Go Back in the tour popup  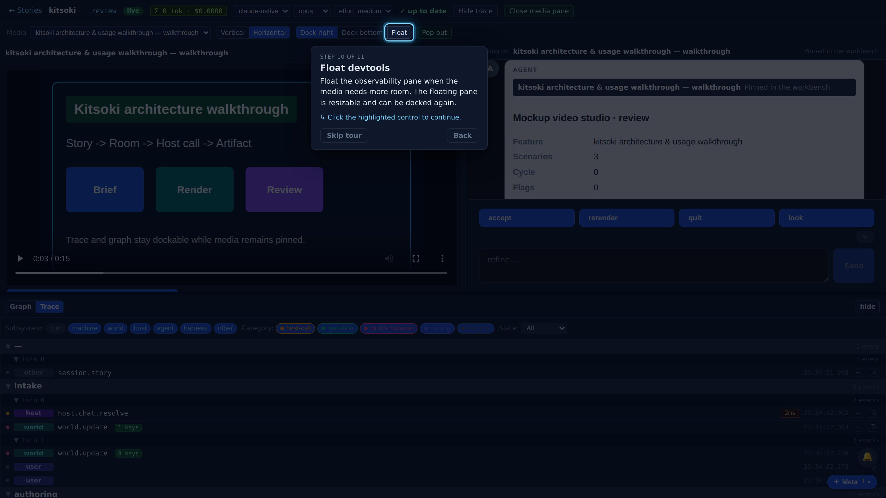click(x=462, y=135)
